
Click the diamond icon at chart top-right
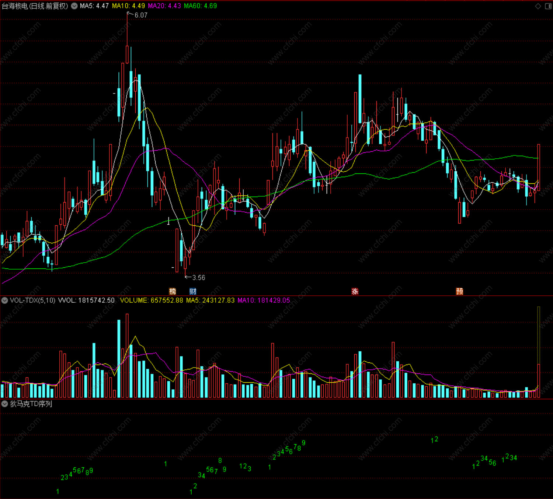[538, 6]
